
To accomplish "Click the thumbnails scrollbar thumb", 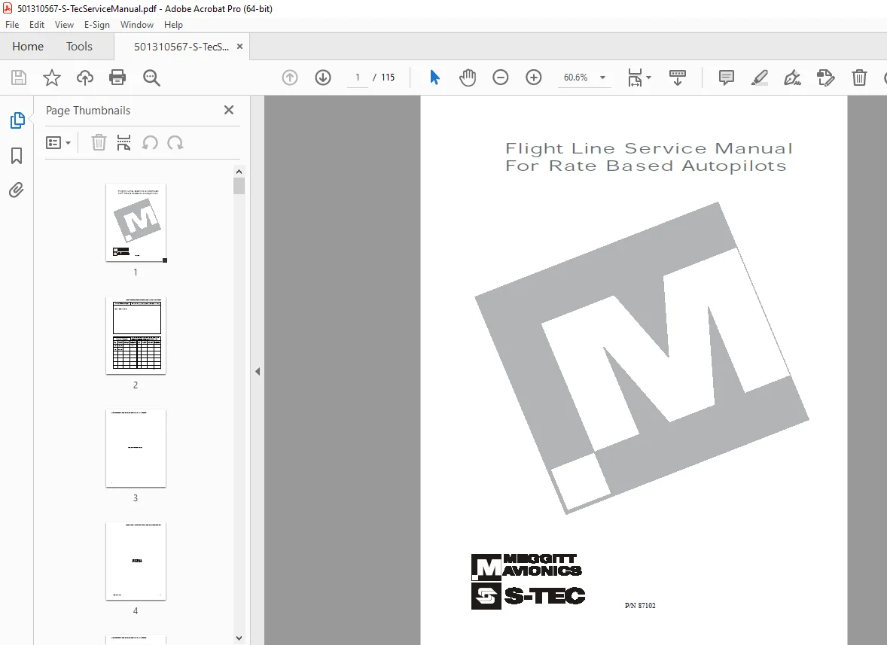I will point(239,186).
